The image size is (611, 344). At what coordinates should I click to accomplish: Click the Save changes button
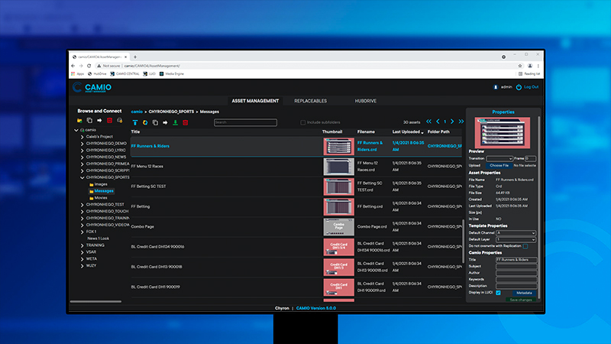pos(521,300)
